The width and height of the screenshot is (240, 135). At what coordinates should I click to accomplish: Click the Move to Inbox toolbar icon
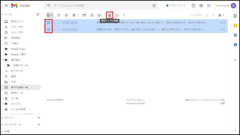(110, 15)
